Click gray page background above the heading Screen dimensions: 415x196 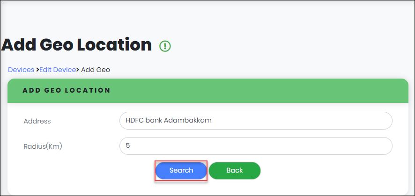[x=206, y=16]
